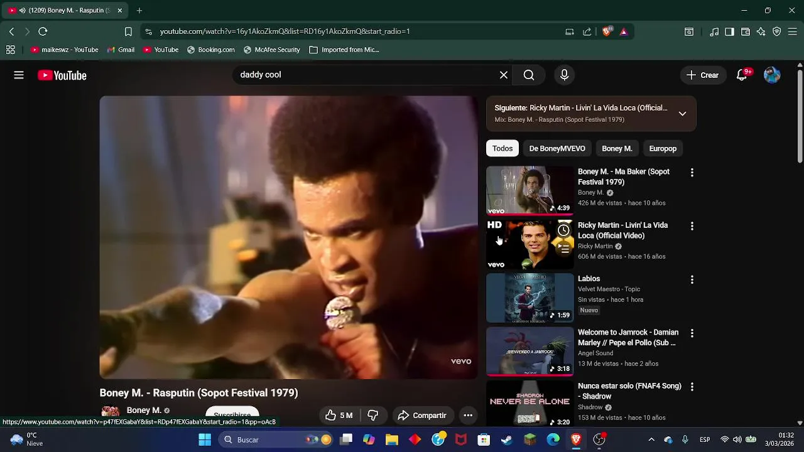Open File Explorer from the taskbar
This screenshot has width=804, height=452.
tap(392, 439)
